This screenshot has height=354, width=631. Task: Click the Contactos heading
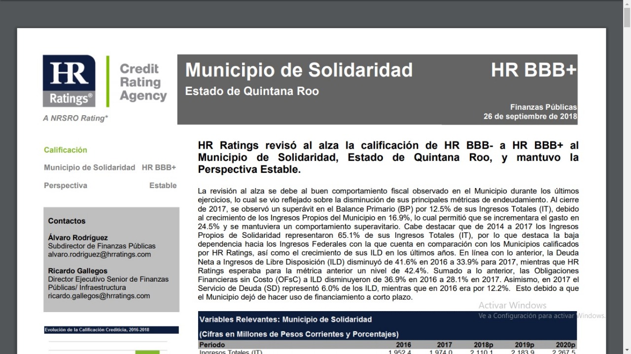67,221
